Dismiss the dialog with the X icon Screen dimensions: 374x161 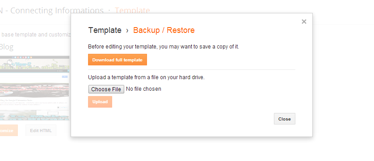click(x=304, y=22)
